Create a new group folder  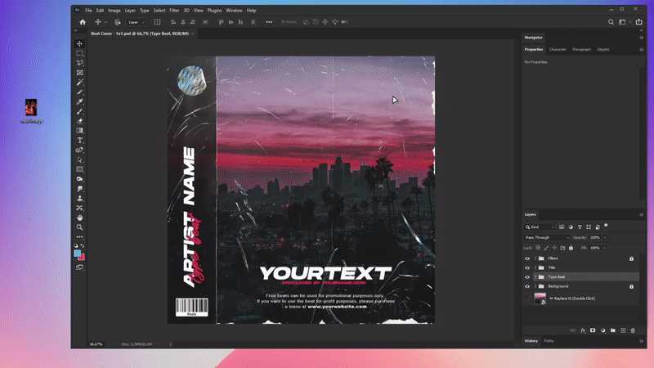tap(612, 330)
